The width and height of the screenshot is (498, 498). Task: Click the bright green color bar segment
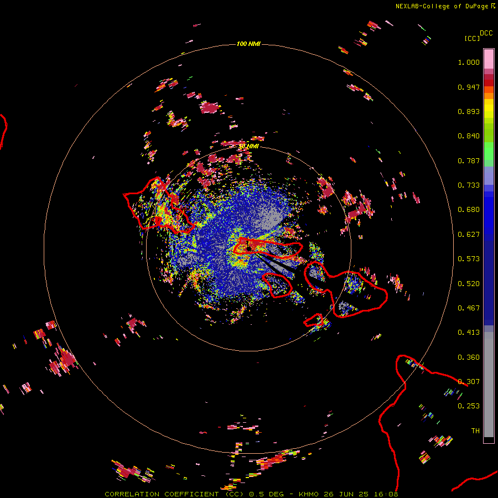pos(489,151)
